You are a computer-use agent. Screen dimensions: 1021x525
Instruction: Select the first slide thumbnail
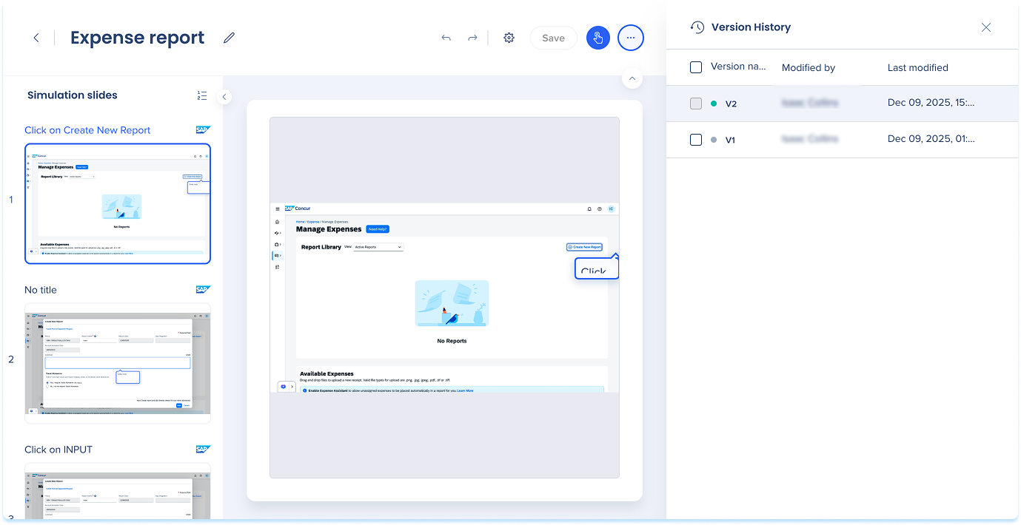point(118,203)
